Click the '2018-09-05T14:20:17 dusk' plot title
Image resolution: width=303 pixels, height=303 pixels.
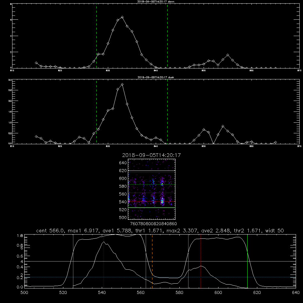coord(156,77)
